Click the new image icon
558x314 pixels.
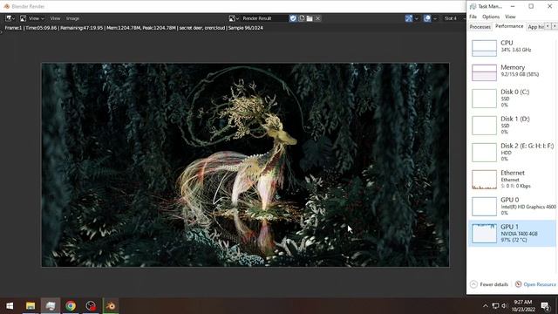302,18
